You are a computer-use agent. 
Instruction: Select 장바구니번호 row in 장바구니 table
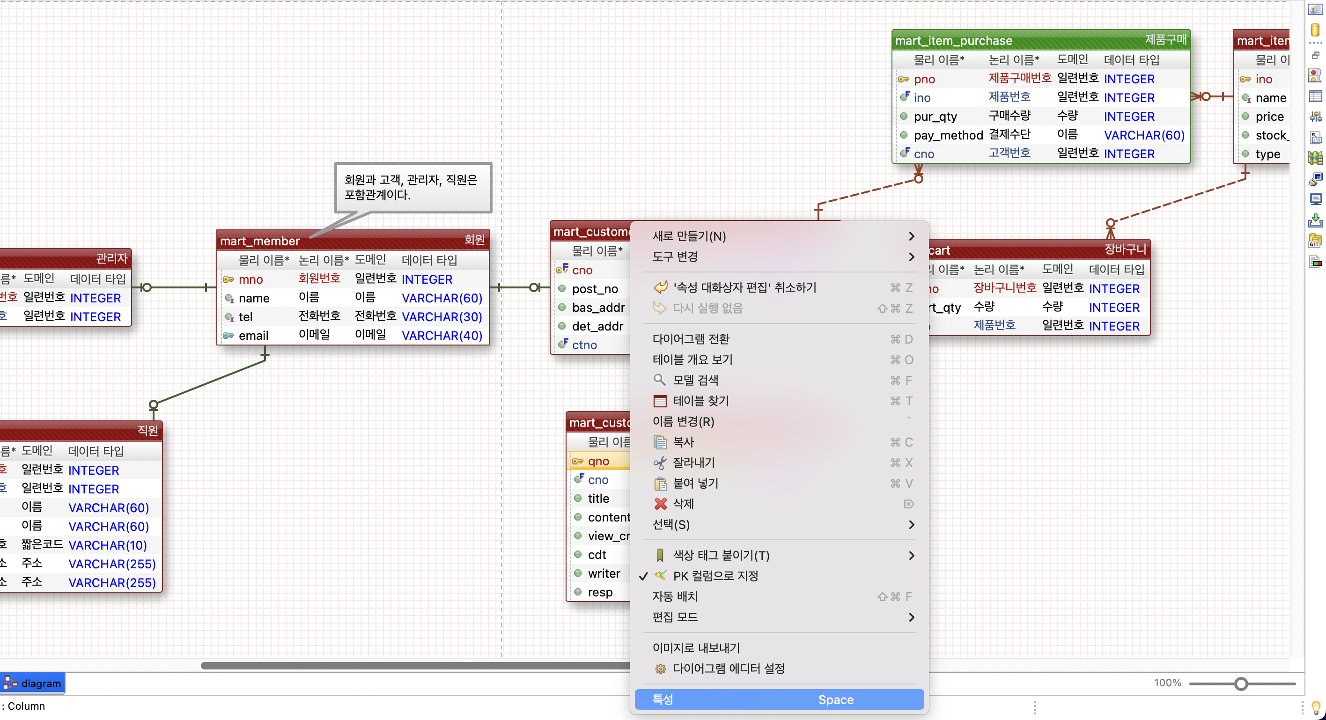coord(1039,289)
